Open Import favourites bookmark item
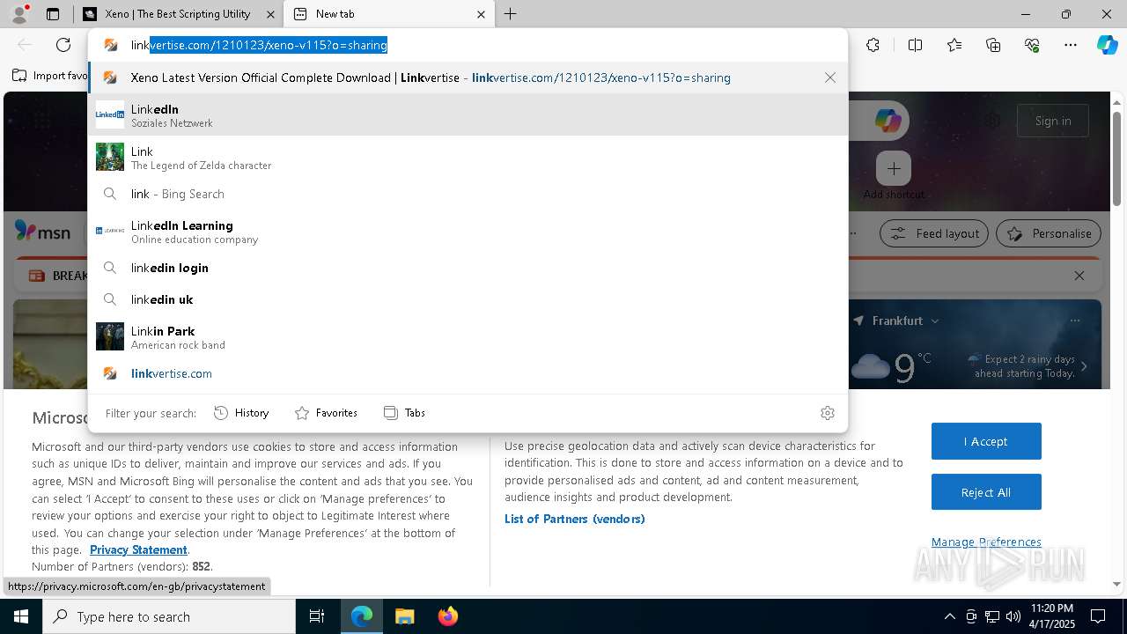Screen dimensions: 1127x634 pyautogui.click(x=50, y=76)
